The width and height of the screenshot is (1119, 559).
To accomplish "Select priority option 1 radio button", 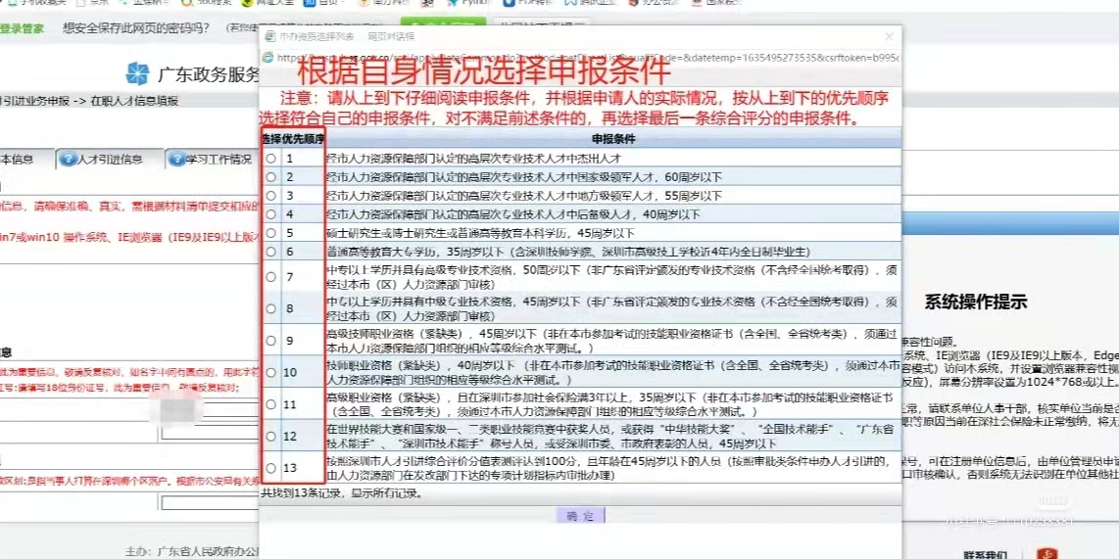I will point(270,159).
